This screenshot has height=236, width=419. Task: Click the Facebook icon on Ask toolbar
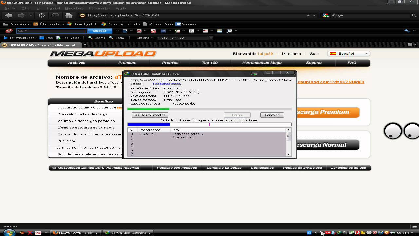tap(163, 31)
